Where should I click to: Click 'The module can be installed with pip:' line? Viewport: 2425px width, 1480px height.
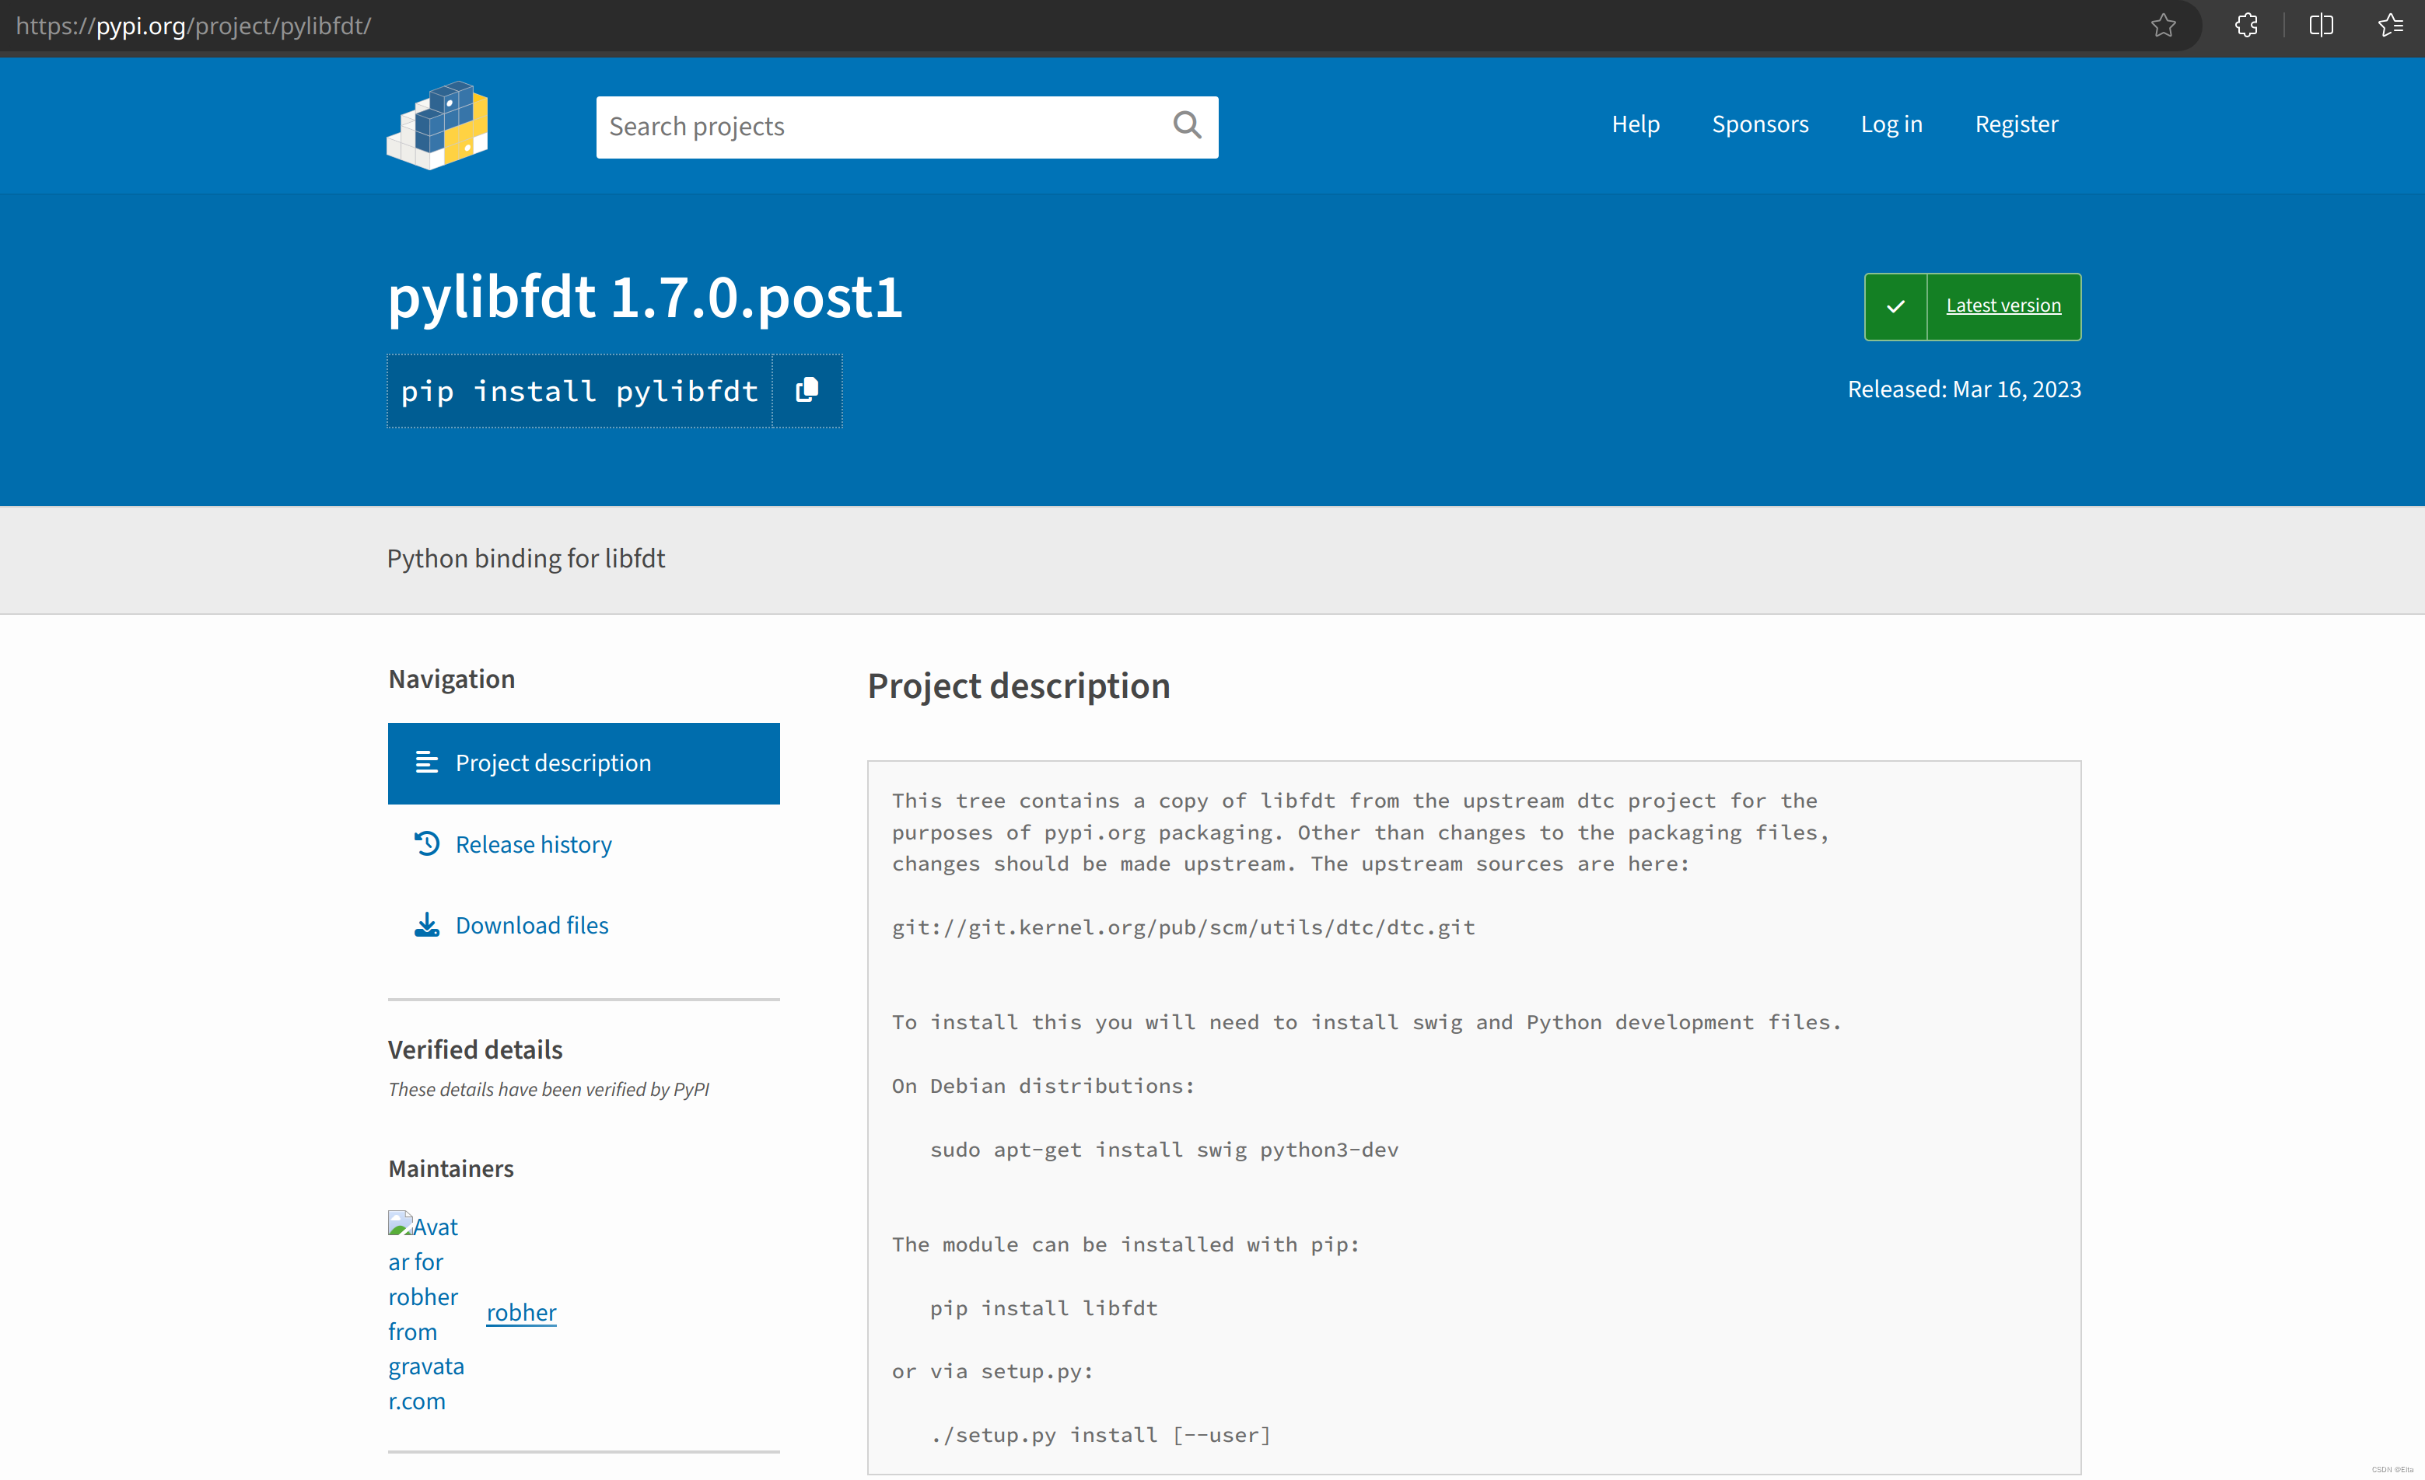pyautogui.click(x=1126, y=1245)
